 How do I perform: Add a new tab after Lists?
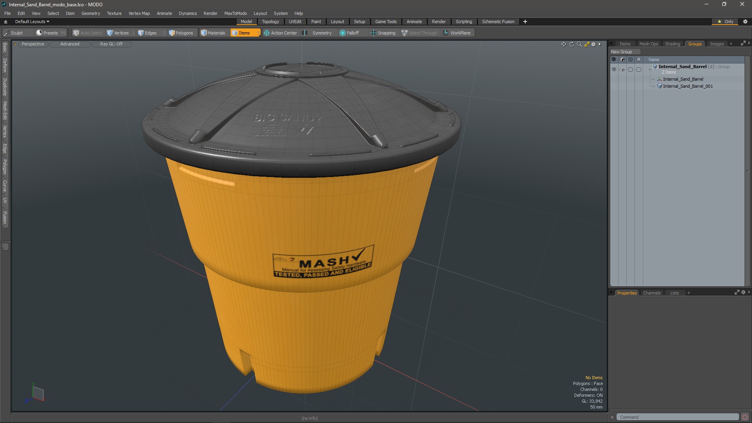pyautogui.click(x=688, y=293)
